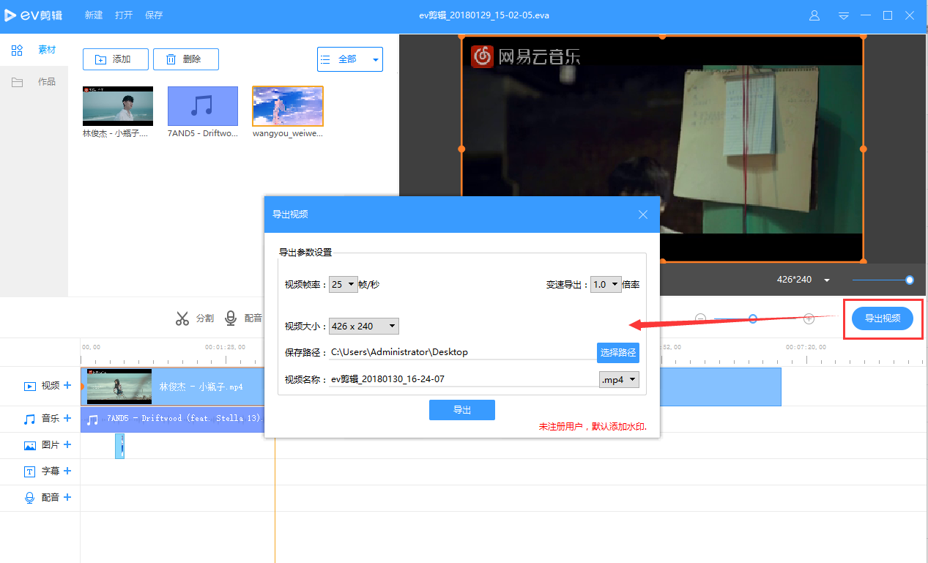The width and height of the screenshot is (928, 563).
Task: Switch to the 素材 tab
Action: 47,50
